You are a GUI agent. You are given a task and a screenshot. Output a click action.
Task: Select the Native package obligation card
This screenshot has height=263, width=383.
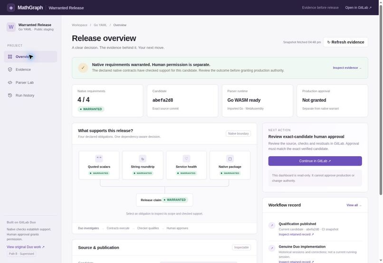tap(230, 165)
